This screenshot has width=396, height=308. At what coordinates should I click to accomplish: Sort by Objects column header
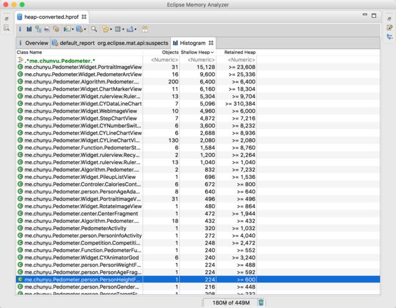(161, 52)
